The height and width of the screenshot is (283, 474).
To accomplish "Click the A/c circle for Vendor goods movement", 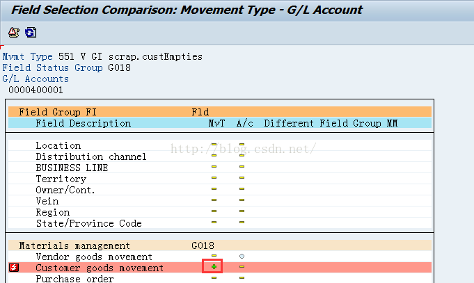I will tap(242, 256).
